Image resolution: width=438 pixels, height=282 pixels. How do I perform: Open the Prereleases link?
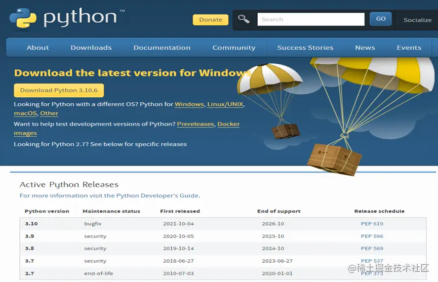pos(195,124)
